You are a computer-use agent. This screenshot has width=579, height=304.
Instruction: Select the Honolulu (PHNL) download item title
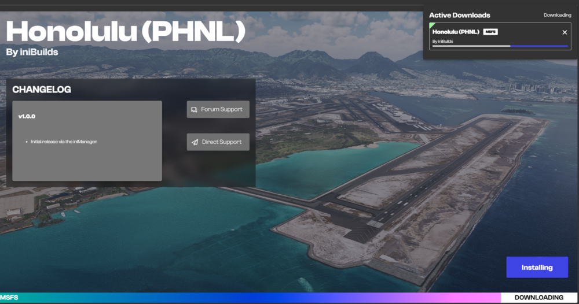click(456, 32)
